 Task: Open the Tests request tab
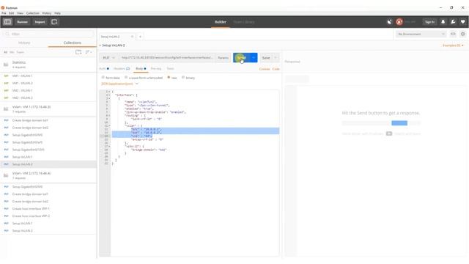(170, 69)
